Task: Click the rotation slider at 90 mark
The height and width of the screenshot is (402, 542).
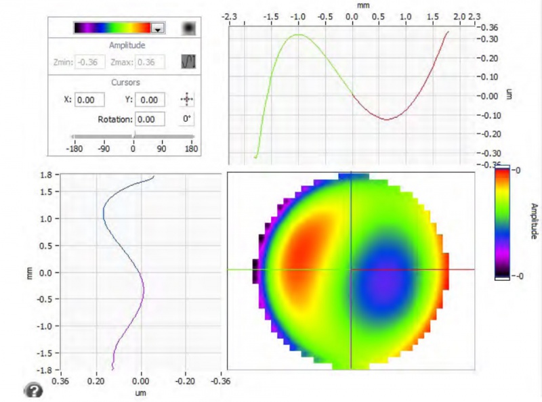Action: click(x=163, y=137)
